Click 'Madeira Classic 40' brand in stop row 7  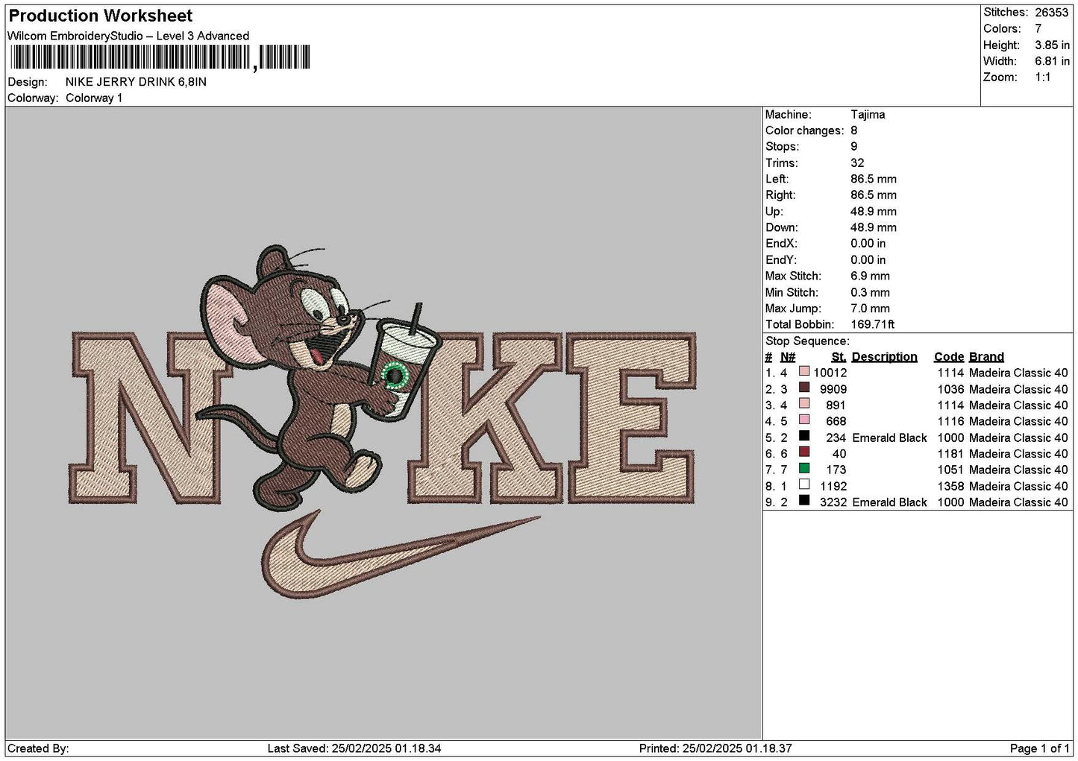coord(1018,470)
